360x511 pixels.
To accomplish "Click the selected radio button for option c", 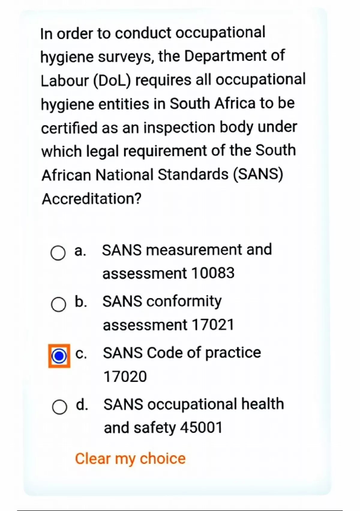I will pyautogui.click(x=59, y=356).
